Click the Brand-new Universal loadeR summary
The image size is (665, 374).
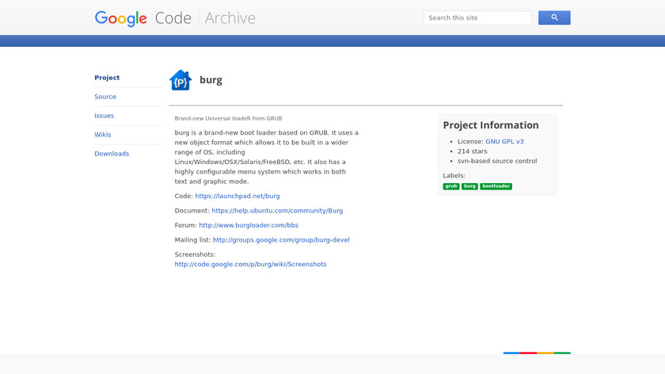click(228, 118)
